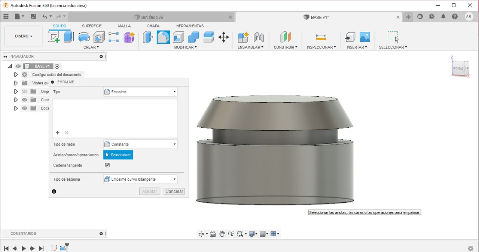The height and width of the screenshot is (252, 479).
Task: Switch to the SUPERFICIE ribbon tab
Action: tap(92, 26)
